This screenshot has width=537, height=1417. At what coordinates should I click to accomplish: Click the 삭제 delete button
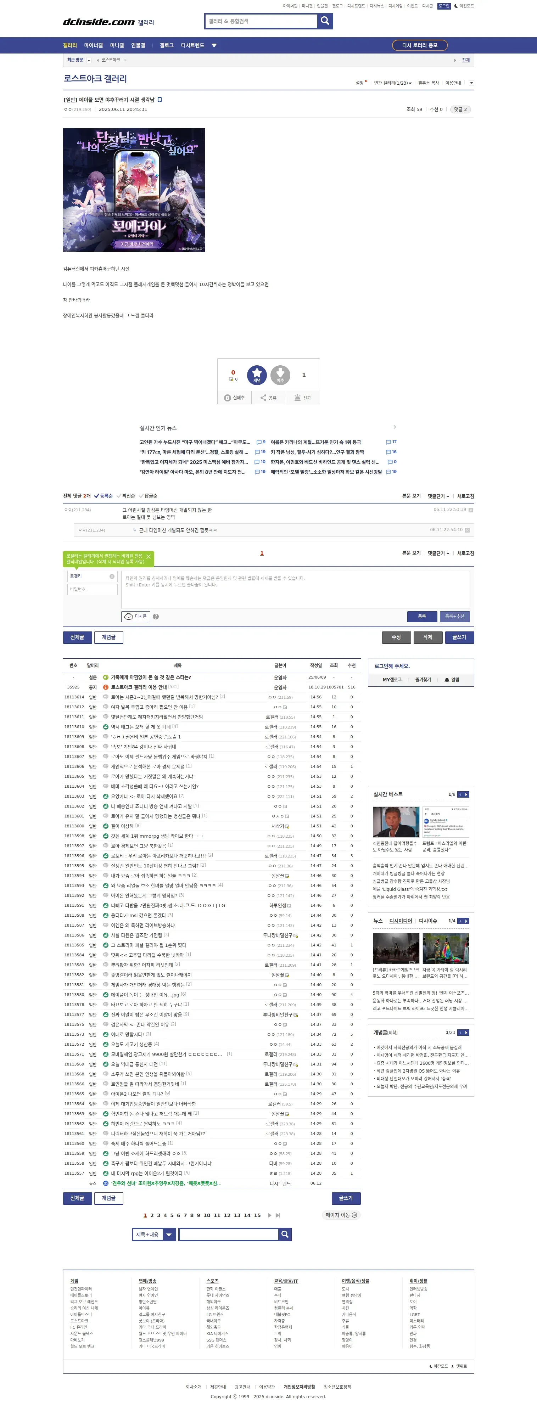click(427, 637)
